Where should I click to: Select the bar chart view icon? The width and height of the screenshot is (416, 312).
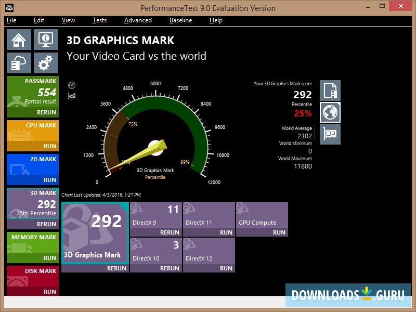click(71, 96)
